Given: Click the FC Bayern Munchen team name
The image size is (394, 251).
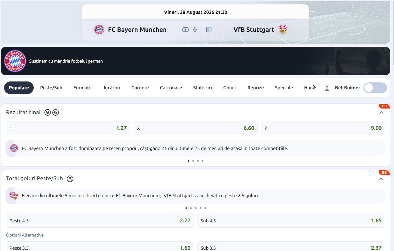Looking at the screenshot, I should (x=137, y=30).
